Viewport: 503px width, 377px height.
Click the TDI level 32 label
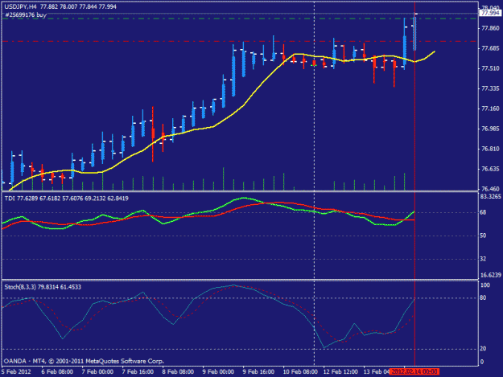coord(483,259)
